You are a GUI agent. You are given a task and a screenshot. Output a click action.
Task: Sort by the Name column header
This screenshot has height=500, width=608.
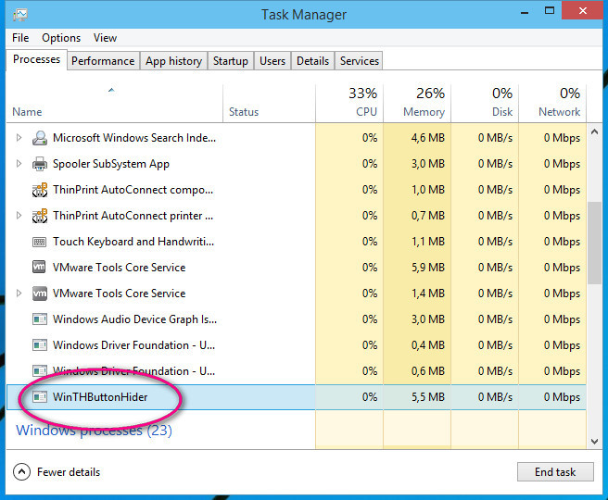(x=114, y=104)
